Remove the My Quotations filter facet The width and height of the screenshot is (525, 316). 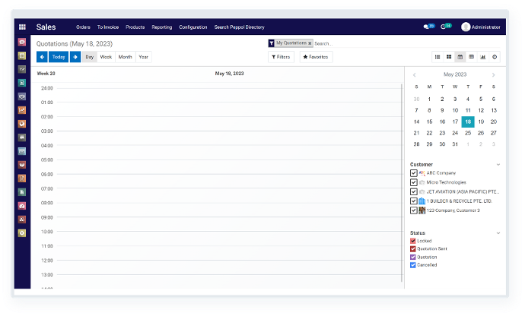(310, 43)
